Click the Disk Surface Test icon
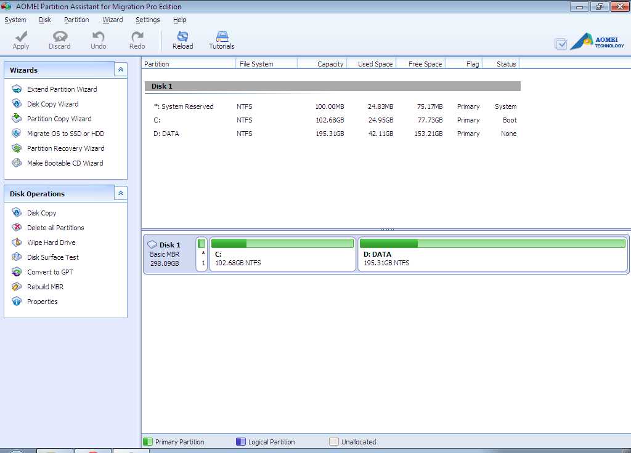This screenshot has height=453, width=631. [x=17, y=257]
